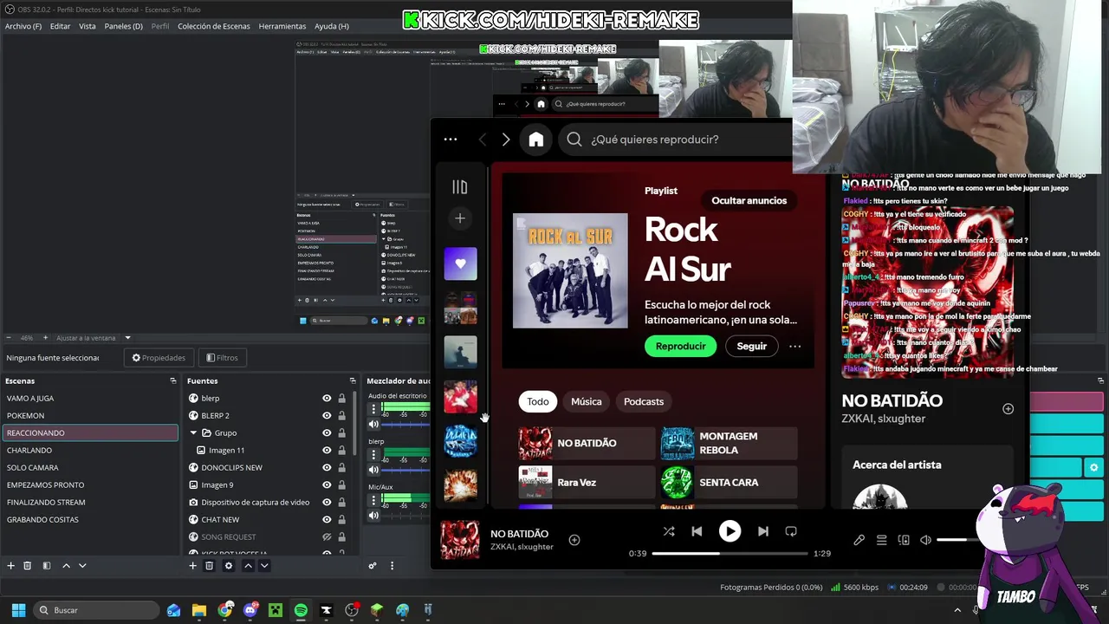This screenshot has width=1109, height=624.
Task: Open preview zoom scaling dropdown arrow
Action: pyautogui.click(x=128, y=338)
